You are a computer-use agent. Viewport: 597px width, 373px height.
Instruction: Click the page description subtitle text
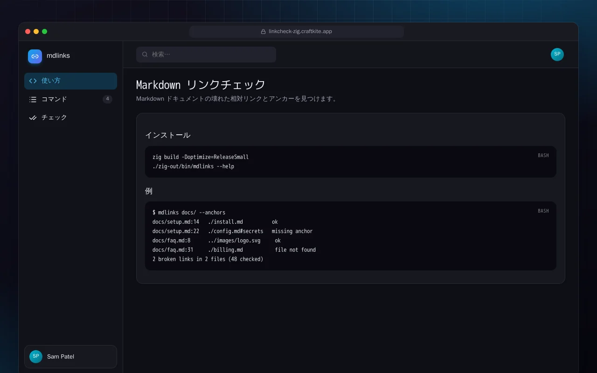(237, 99)
